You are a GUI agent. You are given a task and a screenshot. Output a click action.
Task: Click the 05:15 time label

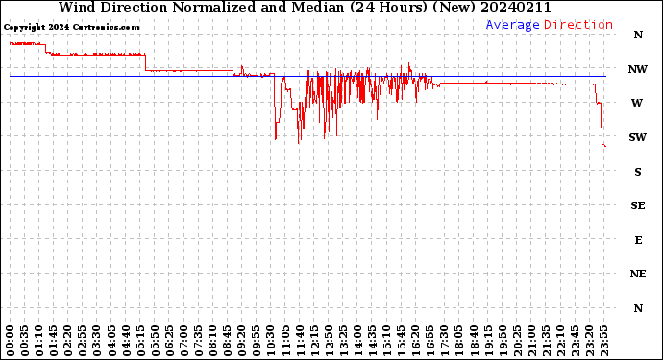pyautogui.click(x=140, y=341)
